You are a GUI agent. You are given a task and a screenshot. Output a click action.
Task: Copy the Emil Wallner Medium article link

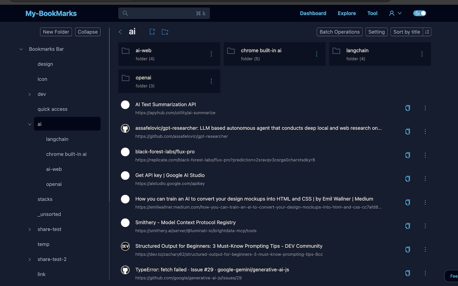(x=408, y=202)
